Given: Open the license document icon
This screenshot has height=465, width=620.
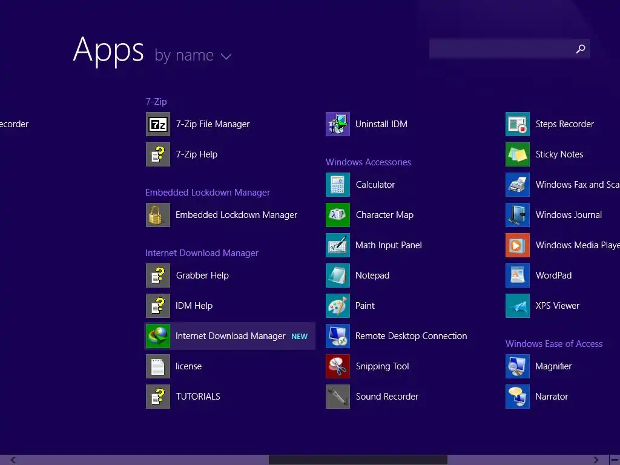Looking at the screenshot, I should coord(158,366).
